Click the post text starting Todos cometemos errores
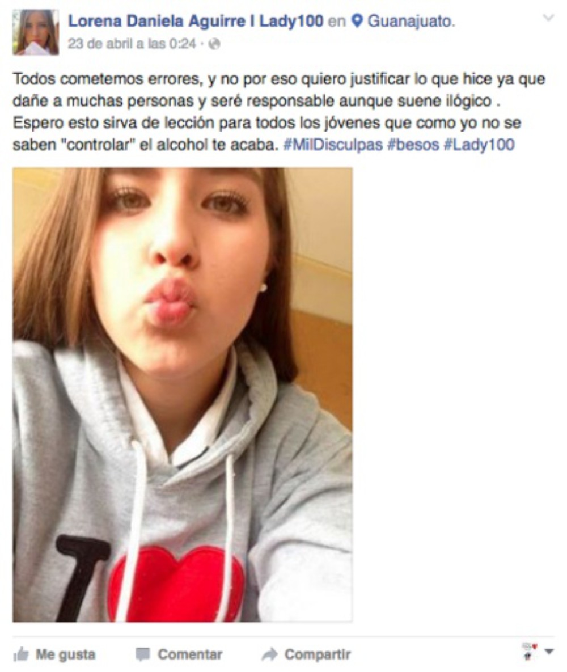The height and width of the screenshot is (672, 567). [278, 112]
